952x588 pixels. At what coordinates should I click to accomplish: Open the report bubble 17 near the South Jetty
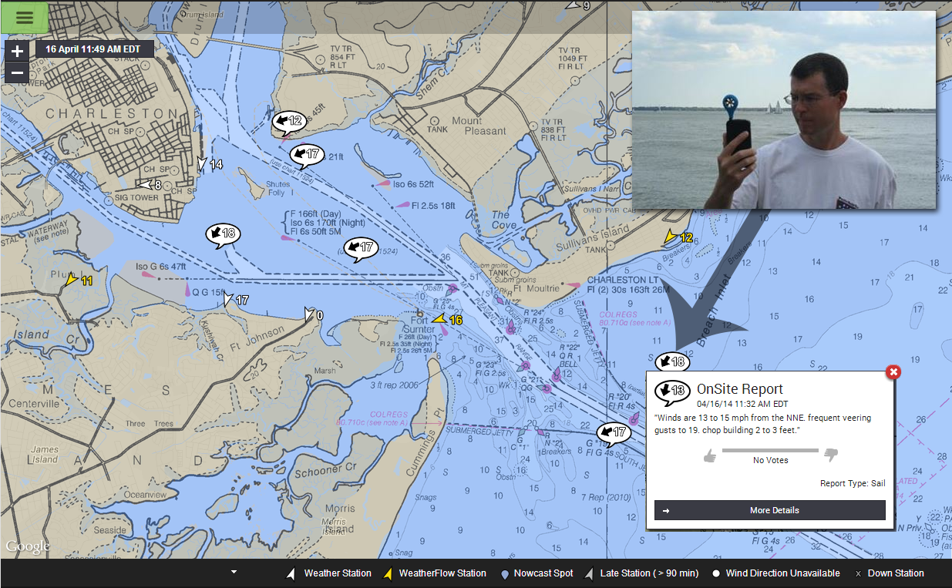click(614, 434)
